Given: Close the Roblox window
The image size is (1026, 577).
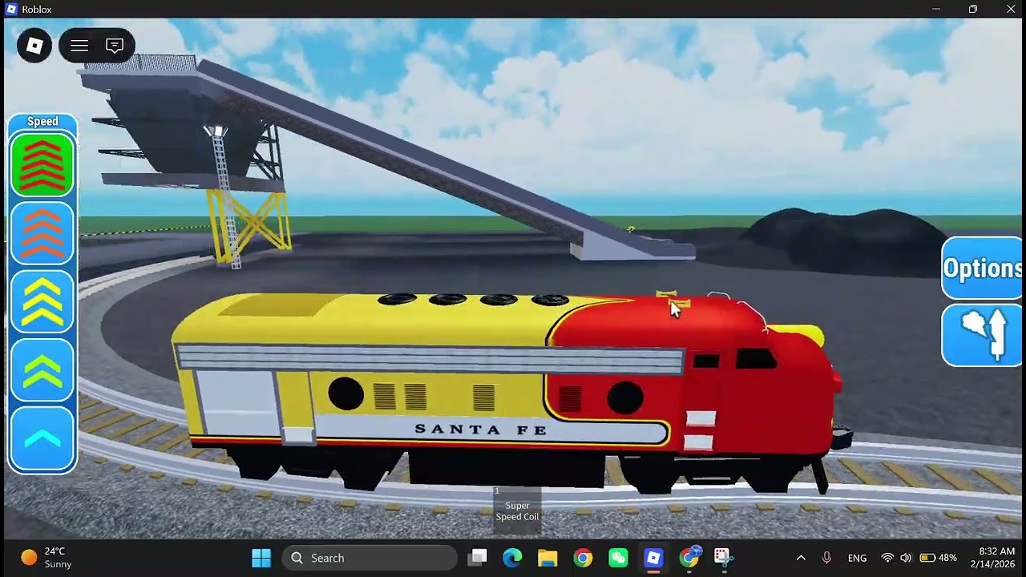Looking at the screenshot, I should pyautogui.click(x=1010, y=9).
